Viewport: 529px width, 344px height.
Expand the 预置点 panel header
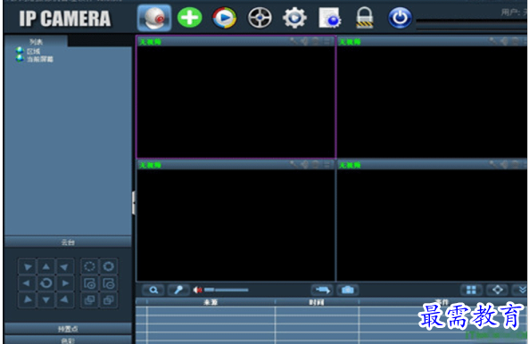68,329
